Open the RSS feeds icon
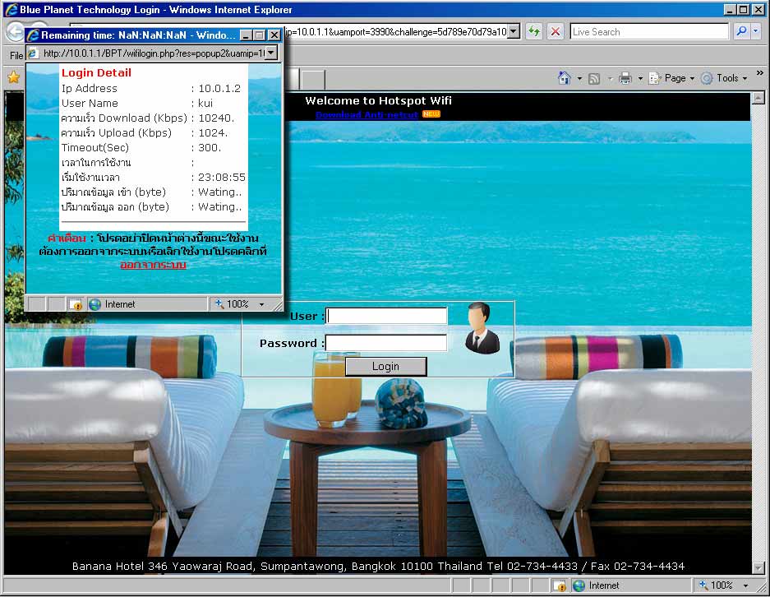 [x=594, y=79]
